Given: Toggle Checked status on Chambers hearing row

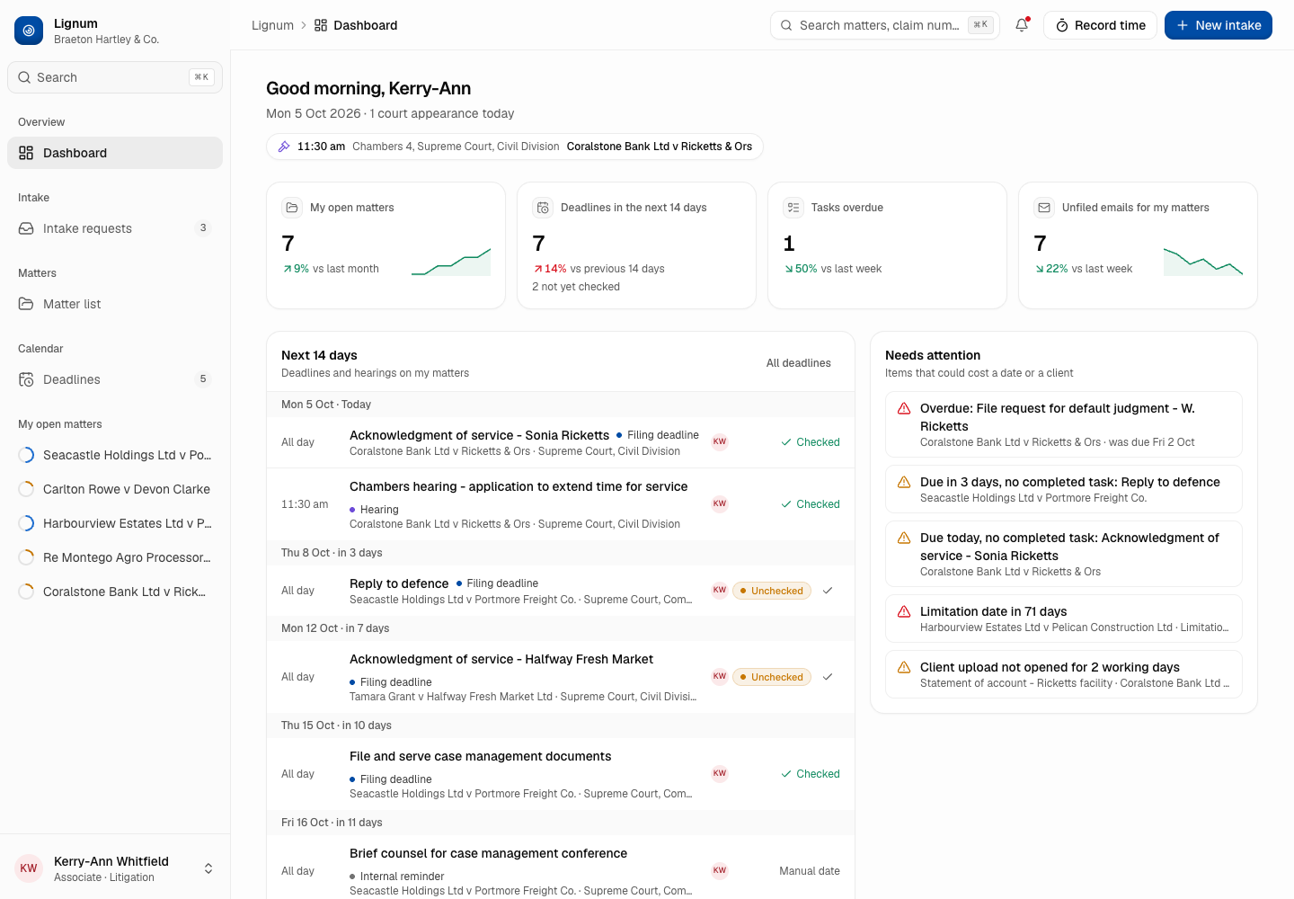Looking at the screenshot, I should click(x=811, y=504).
